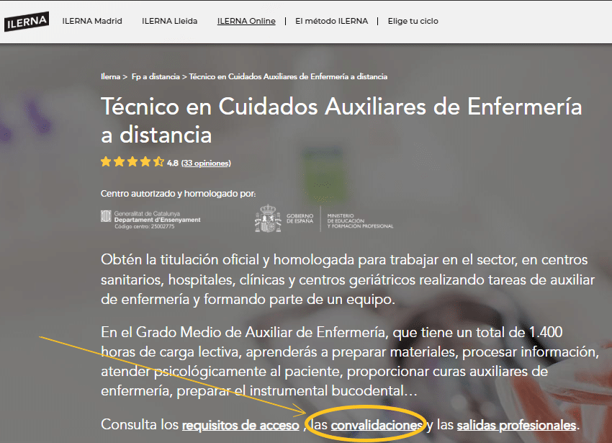This screenshot has width=612, height=443.
Task: Click the page heading Técnico en Cuidados Auxiliares
Action: tap(341, 121)
